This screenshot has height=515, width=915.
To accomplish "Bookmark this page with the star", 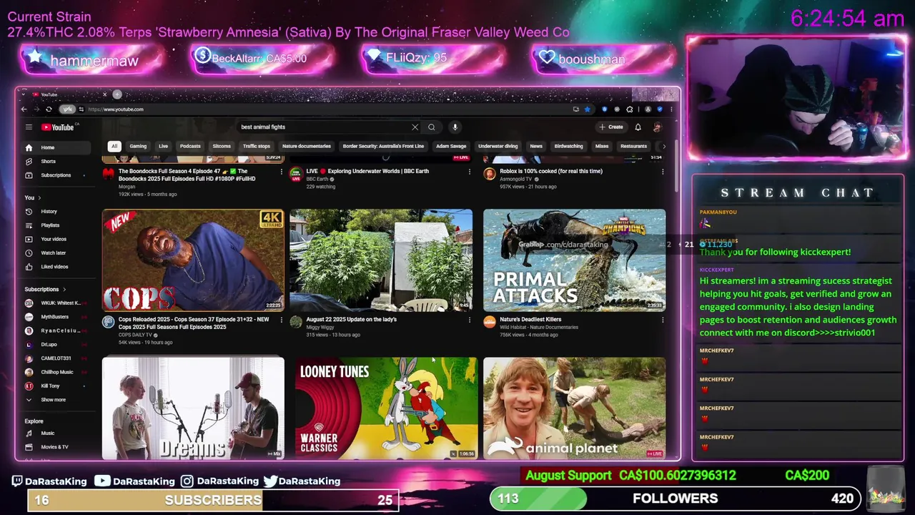I will 587,109.
